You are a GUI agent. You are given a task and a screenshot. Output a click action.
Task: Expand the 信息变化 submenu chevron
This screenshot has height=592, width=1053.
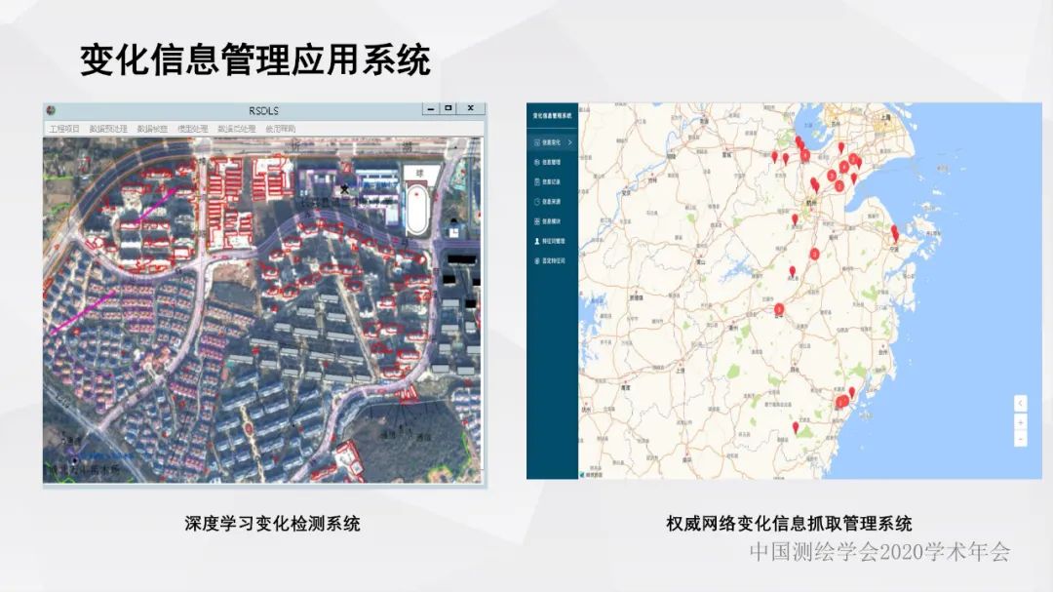coord(568,144)
